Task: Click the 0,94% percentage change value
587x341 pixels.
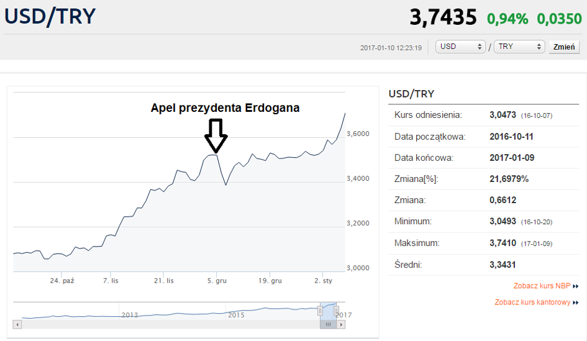Action: pyautogui.click(x=507, y=19)
